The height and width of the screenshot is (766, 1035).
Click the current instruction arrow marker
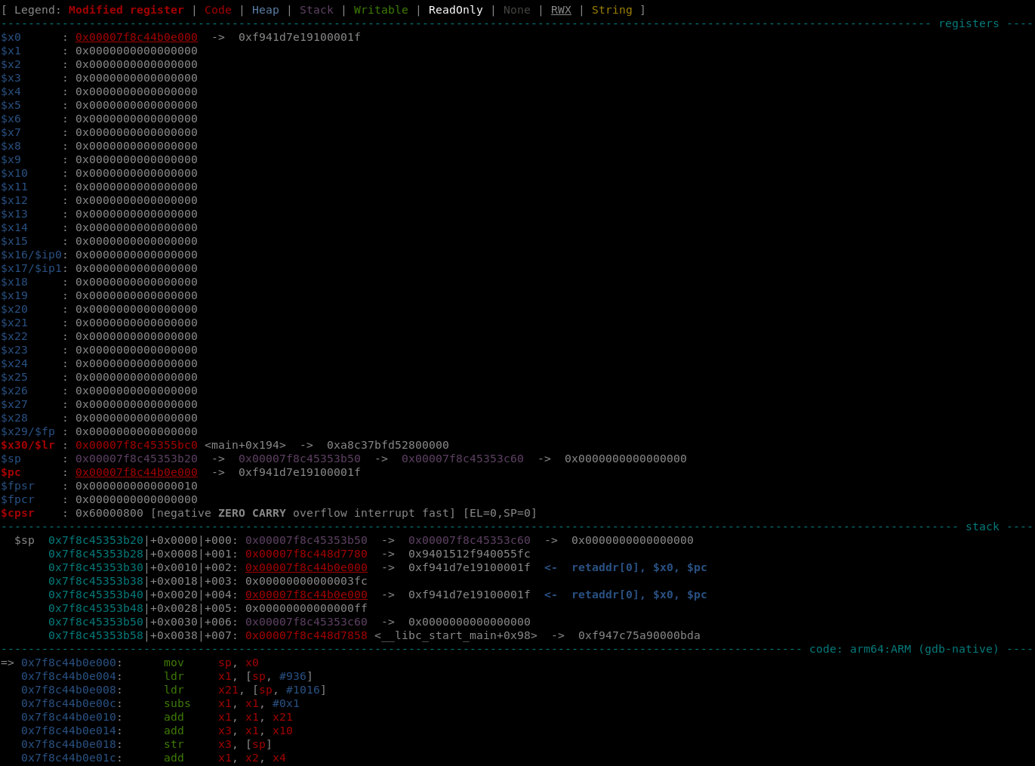[8, 663]
